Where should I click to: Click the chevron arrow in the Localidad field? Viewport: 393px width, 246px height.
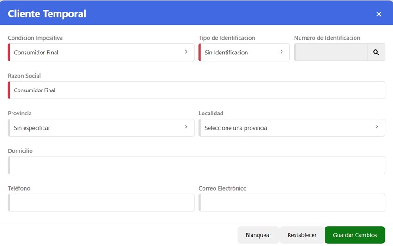[x=377, y=127]
